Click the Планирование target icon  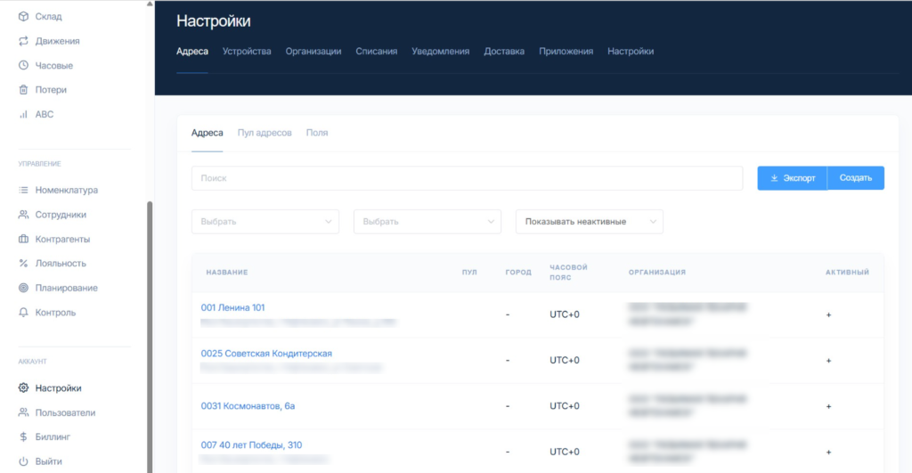pyautogui.click(x=24, y=288)
